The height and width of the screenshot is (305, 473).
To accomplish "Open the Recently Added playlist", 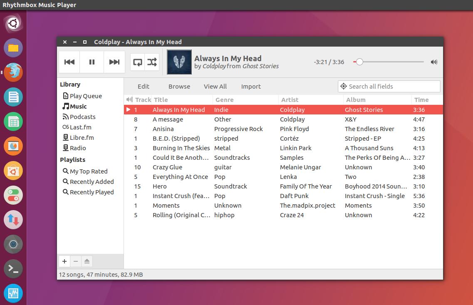I will [92, 182].
